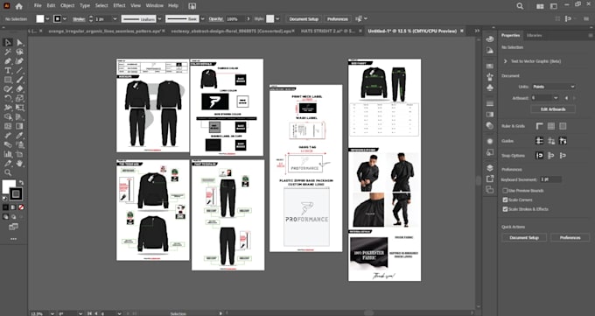This screenshot has height=316, width=595.
Task: Click the Keyboard Increment input field
Action: pyautogui.click(x=550, y=179)
